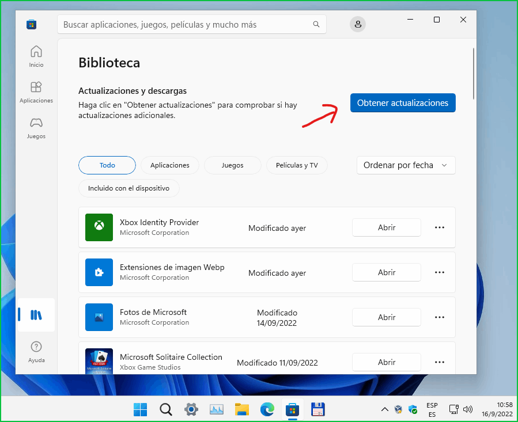Open the Aplicaciones sidebar section
Image resolution: width=518 pixels, height=422 pixels.
[36, 92]
